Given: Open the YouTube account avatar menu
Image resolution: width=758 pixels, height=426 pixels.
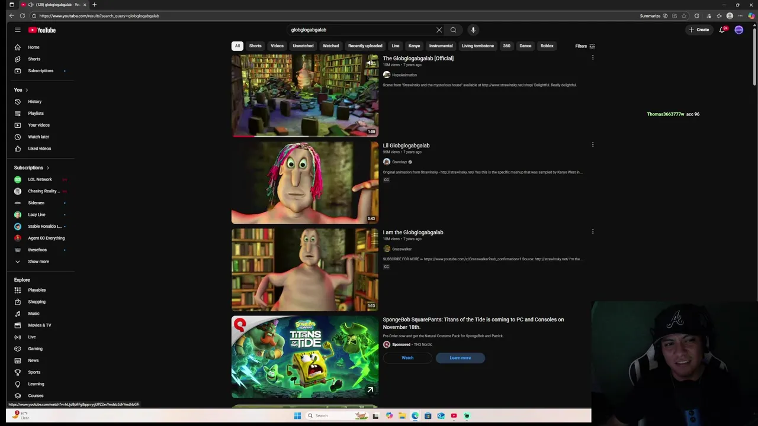Looking at the screenshot, I should click(739, 30).
